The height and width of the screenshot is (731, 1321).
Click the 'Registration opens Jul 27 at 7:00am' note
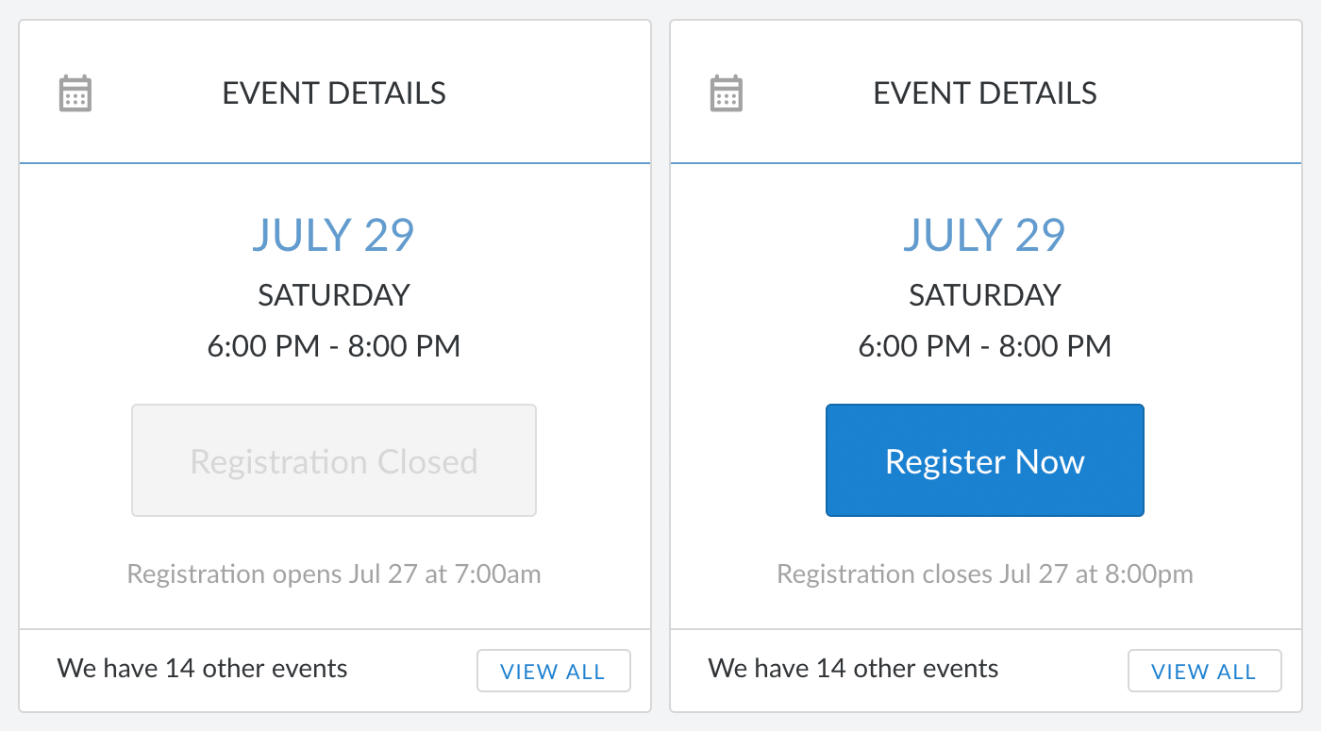pyautogui.click(x=334, y=573)
